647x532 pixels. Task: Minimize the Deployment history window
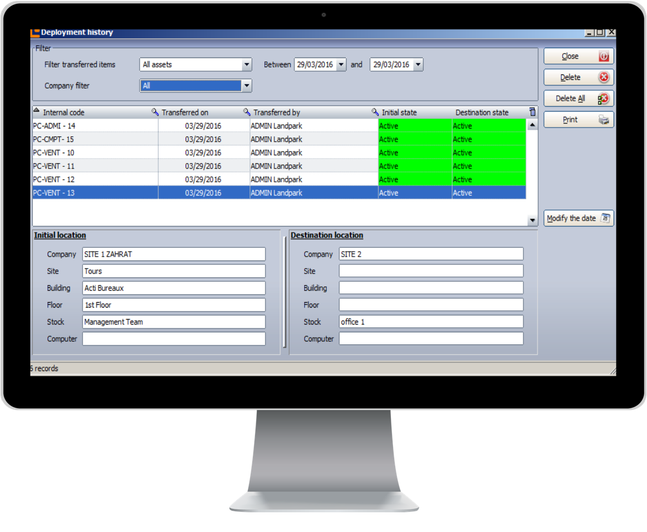pos(590,33)
